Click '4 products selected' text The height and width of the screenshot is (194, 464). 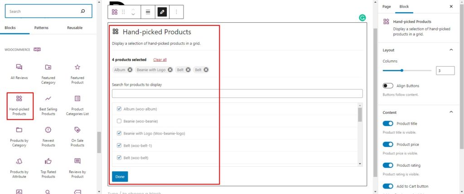coord(129,59)
